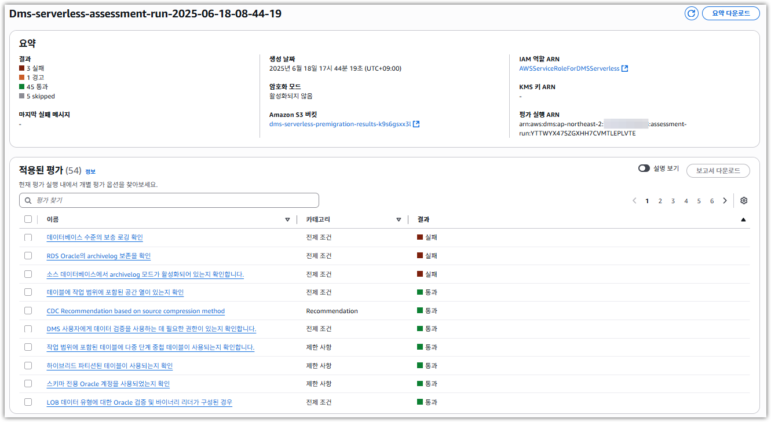Open table preferences gear icon

744,201
